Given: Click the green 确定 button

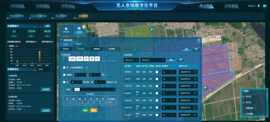Looking at the screenshot, I should 85,110.
